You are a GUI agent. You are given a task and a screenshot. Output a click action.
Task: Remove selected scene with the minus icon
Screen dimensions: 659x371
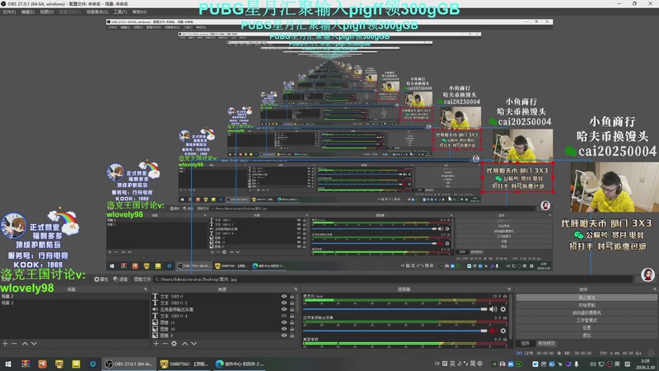pos(14,344)
